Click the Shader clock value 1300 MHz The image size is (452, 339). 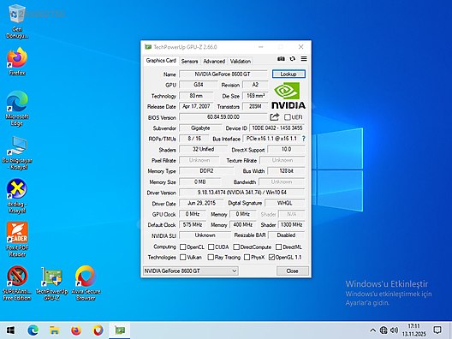[x=291, y=224]
